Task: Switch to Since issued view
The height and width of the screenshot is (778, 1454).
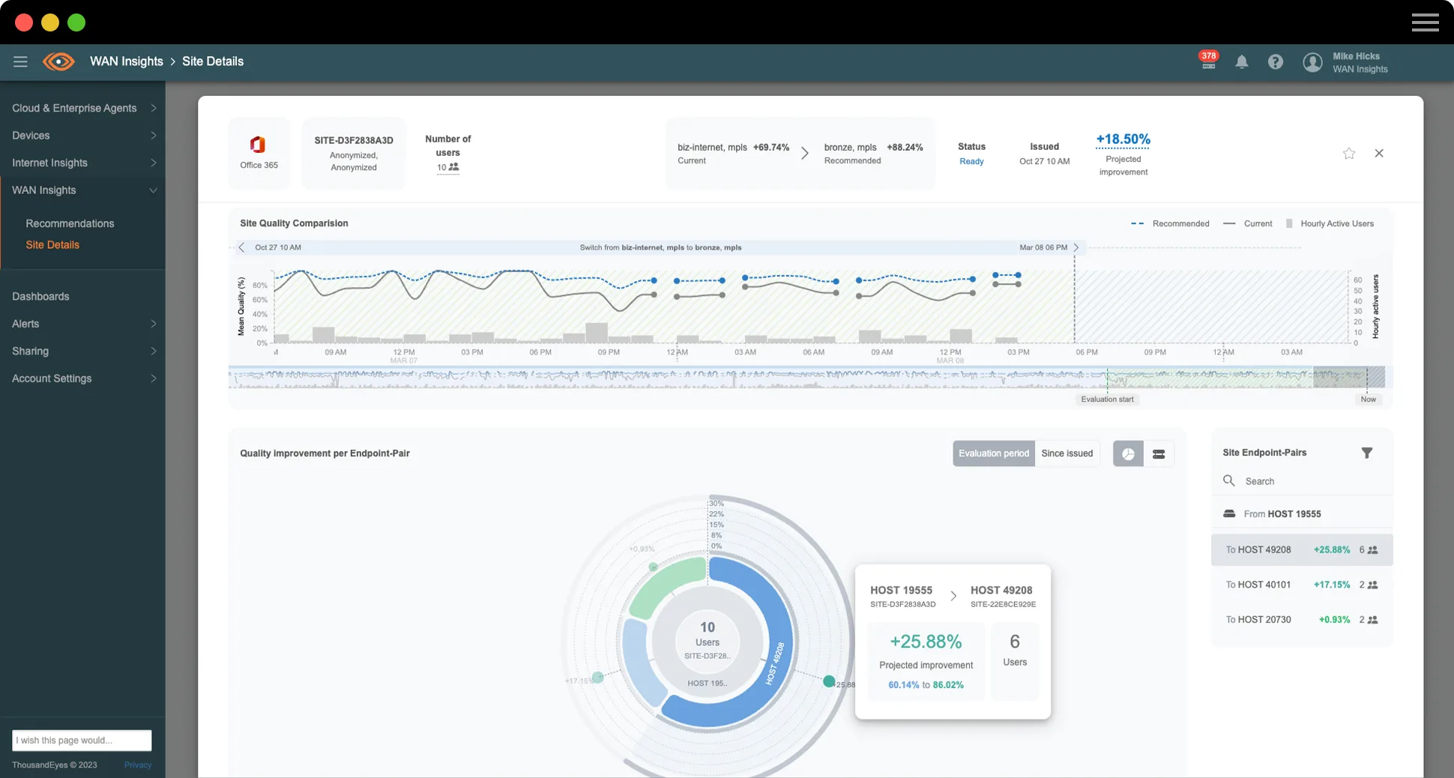Action: pos(1067,453)
